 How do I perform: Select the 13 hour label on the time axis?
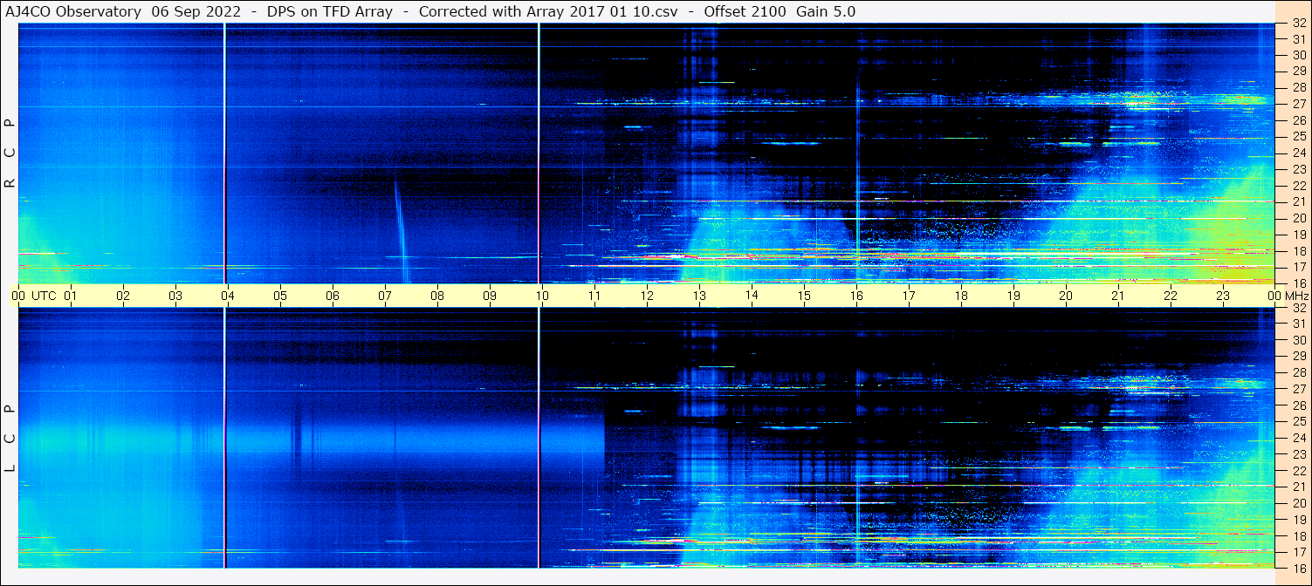pyautogui.click(x=699, y=296)
